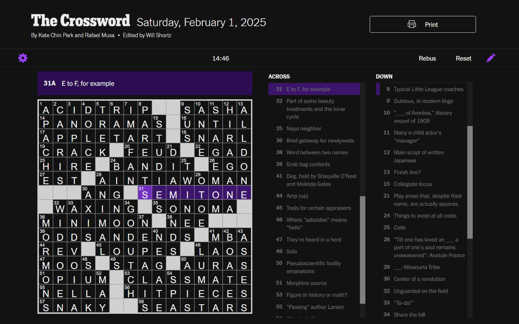Click the Across clue list scrollbar
The height and width of the screenshot is (324, 519).
tap(362, 250)
